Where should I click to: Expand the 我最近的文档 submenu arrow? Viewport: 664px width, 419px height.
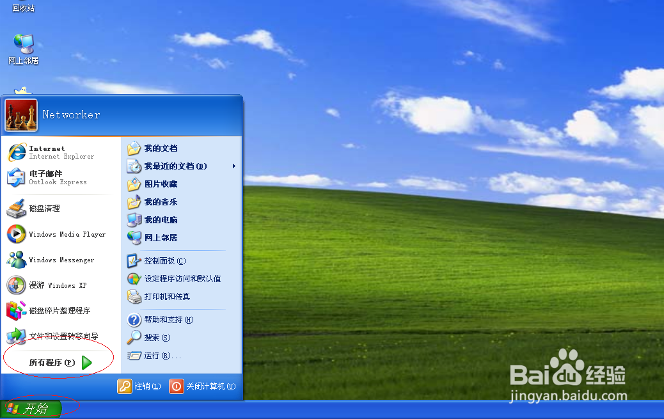[x=233, y=166]
